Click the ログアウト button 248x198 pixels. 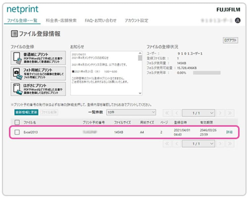click(230, 40)
